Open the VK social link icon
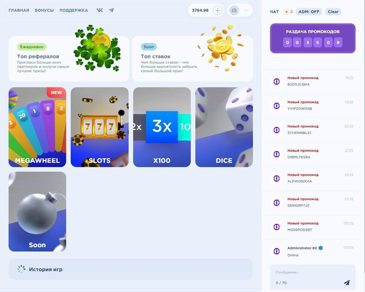This screenshot has width=365, height=292. pyautogui.click(x=100, y=10)
